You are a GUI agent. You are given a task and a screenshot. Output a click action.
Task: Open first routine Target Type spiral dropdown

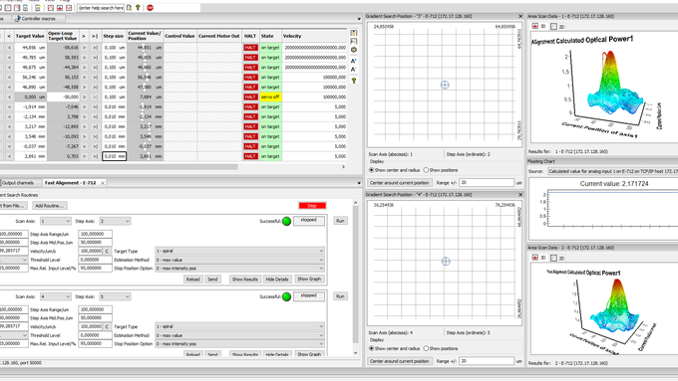pyautogui.click(x=239, y=251)
